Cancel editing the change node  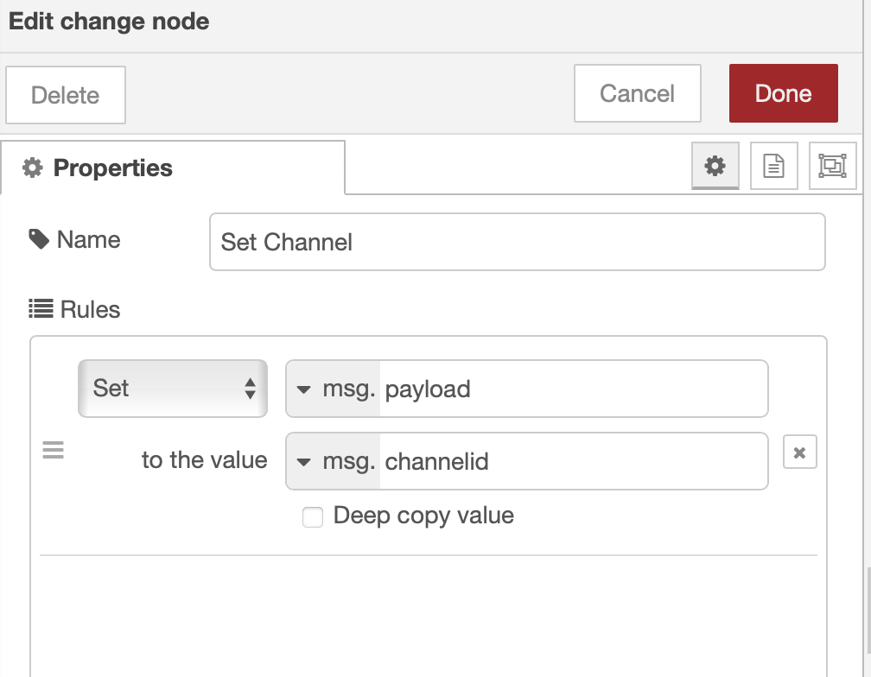[637, 93]
